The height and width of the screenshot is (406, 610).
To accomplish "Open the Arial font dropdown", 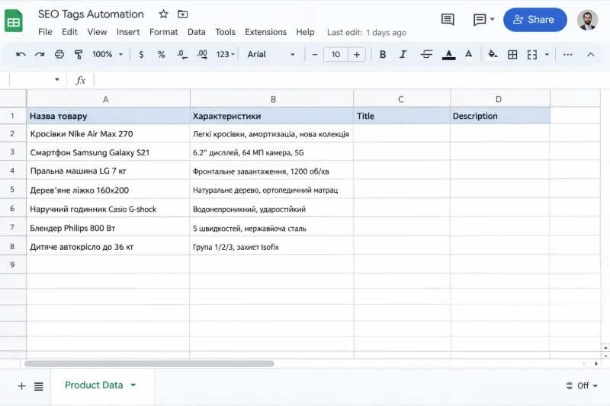I will [x=271, y=54].
